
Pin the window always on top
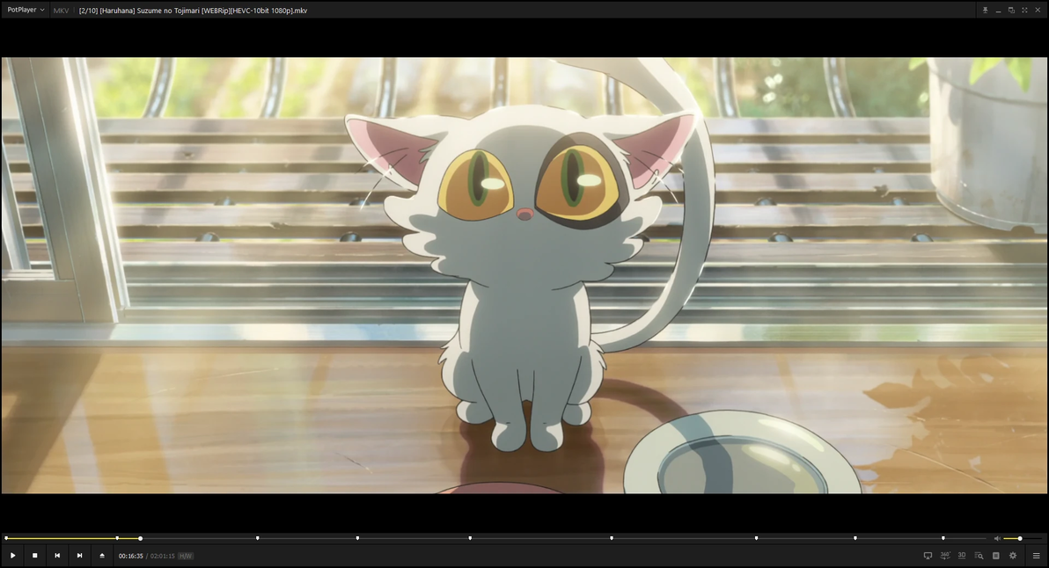[985, 10]
